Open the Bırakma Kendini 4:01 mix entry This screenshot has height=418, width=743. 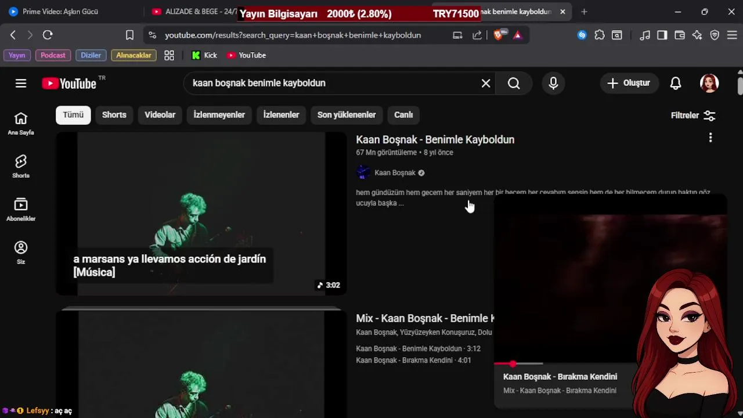pos(413,360)
